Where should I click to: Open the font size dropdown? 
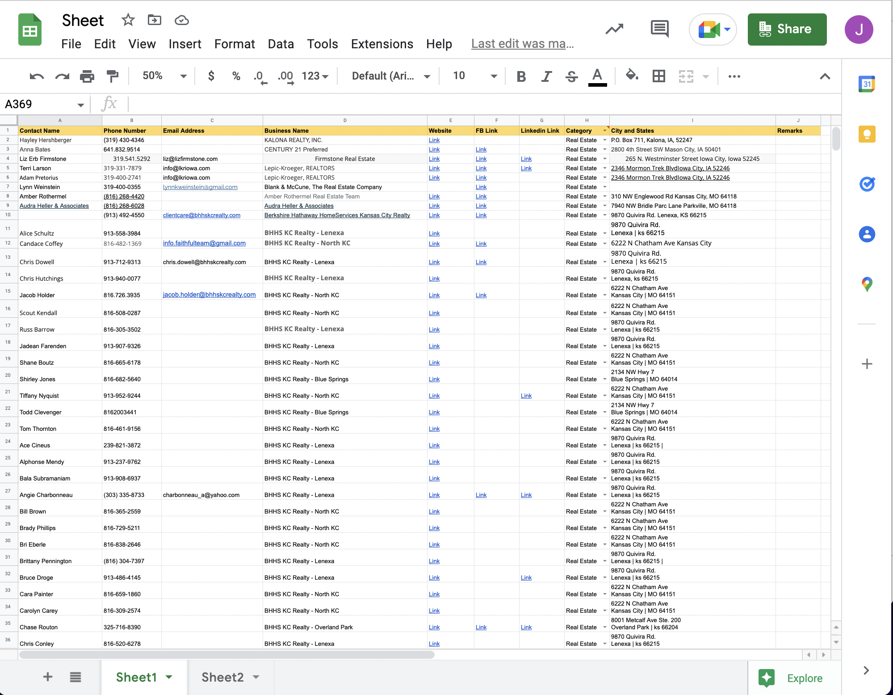click(493, 76)
